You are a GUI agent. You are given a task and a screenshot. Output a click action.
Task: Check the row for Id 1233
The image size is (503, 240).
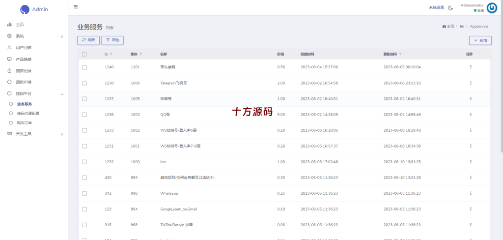84,130
